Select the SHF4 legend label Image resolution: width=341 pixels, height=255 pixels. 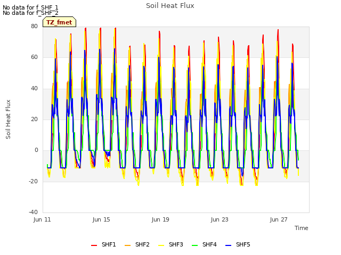[209, 244]
